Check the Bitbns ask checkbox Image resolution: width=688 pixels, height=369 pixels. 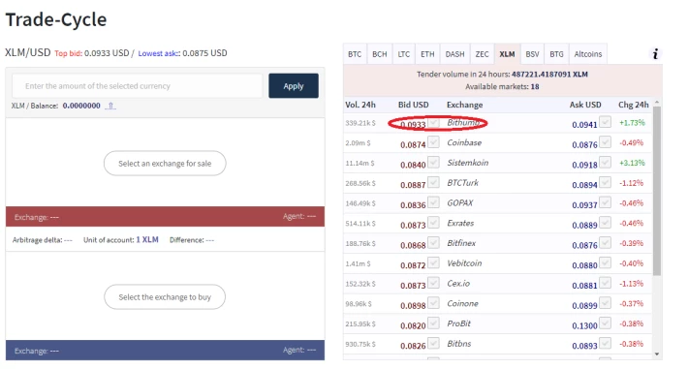(x=605, y=343)
